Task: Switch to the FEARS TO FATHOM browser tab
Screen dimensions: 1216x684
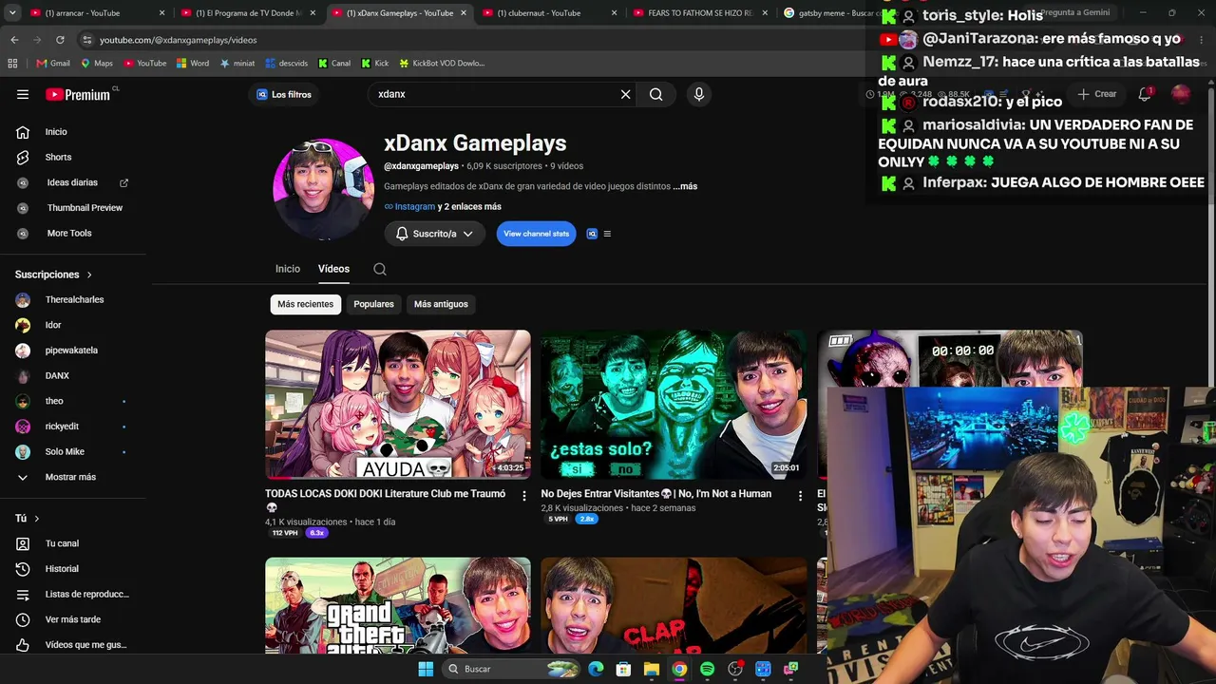Action: point(701,13)
